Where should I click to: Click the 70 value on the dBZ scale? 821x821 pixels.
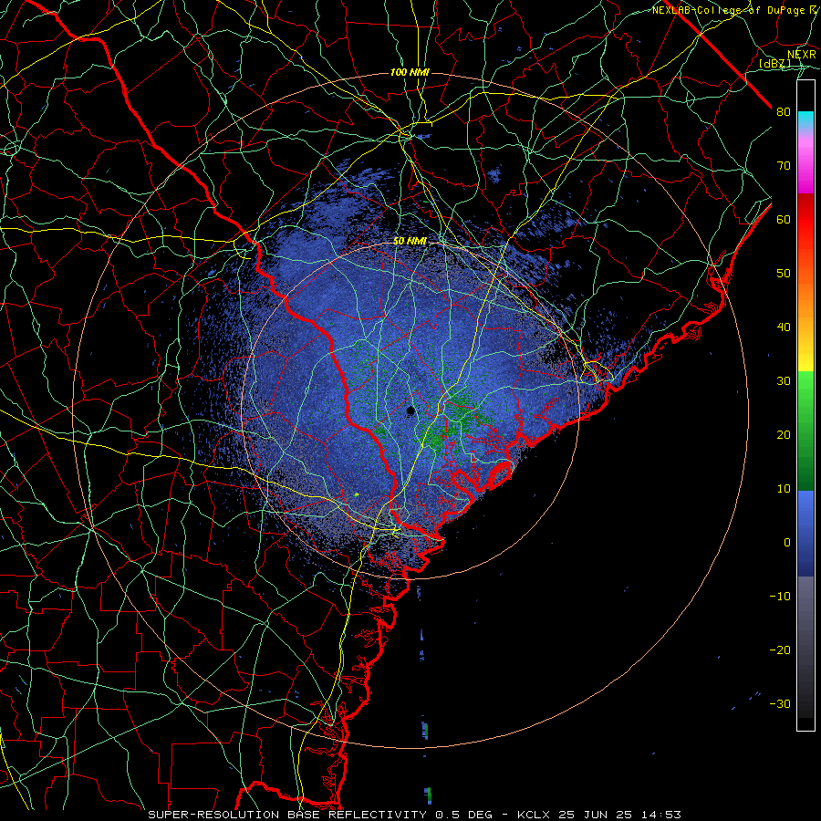(784, 165)
